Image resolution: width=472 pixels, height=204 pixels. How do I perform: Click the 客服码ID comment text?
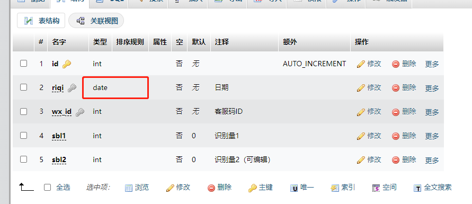tap(229, 112)
